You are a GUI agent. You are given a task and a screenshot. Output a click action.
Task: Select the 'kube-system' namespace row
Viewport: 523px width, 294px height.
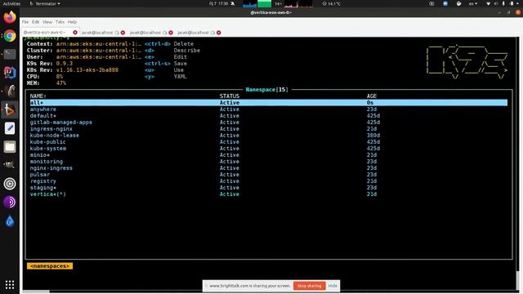[269, 149]
